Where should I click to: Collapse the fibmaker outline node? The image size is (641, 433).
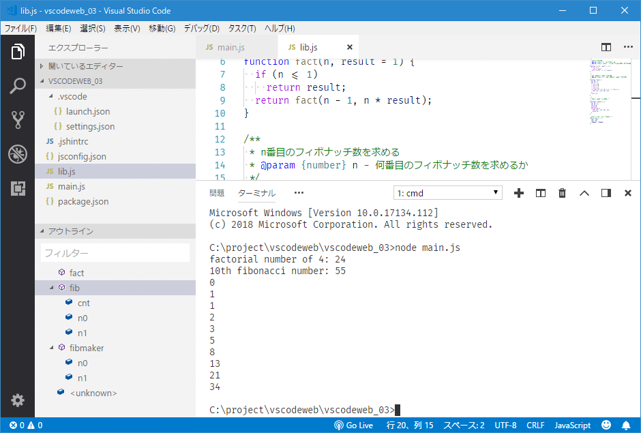[52, 348]
